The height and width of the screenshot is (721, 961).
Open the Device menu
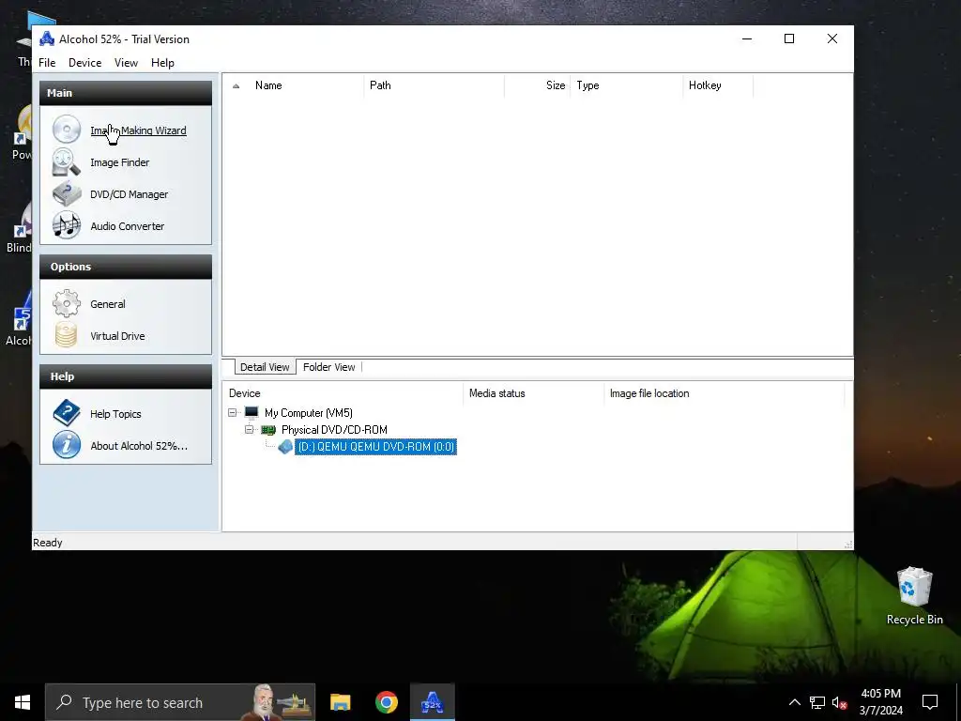coord(85,63)
